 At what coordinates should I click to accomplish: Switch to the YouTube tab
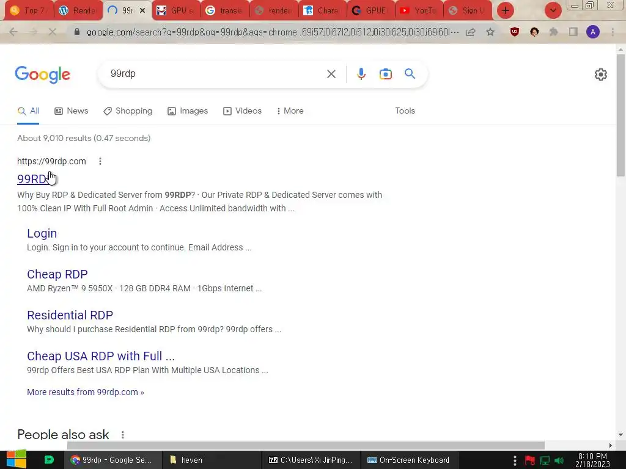click(x=419, y=10)
